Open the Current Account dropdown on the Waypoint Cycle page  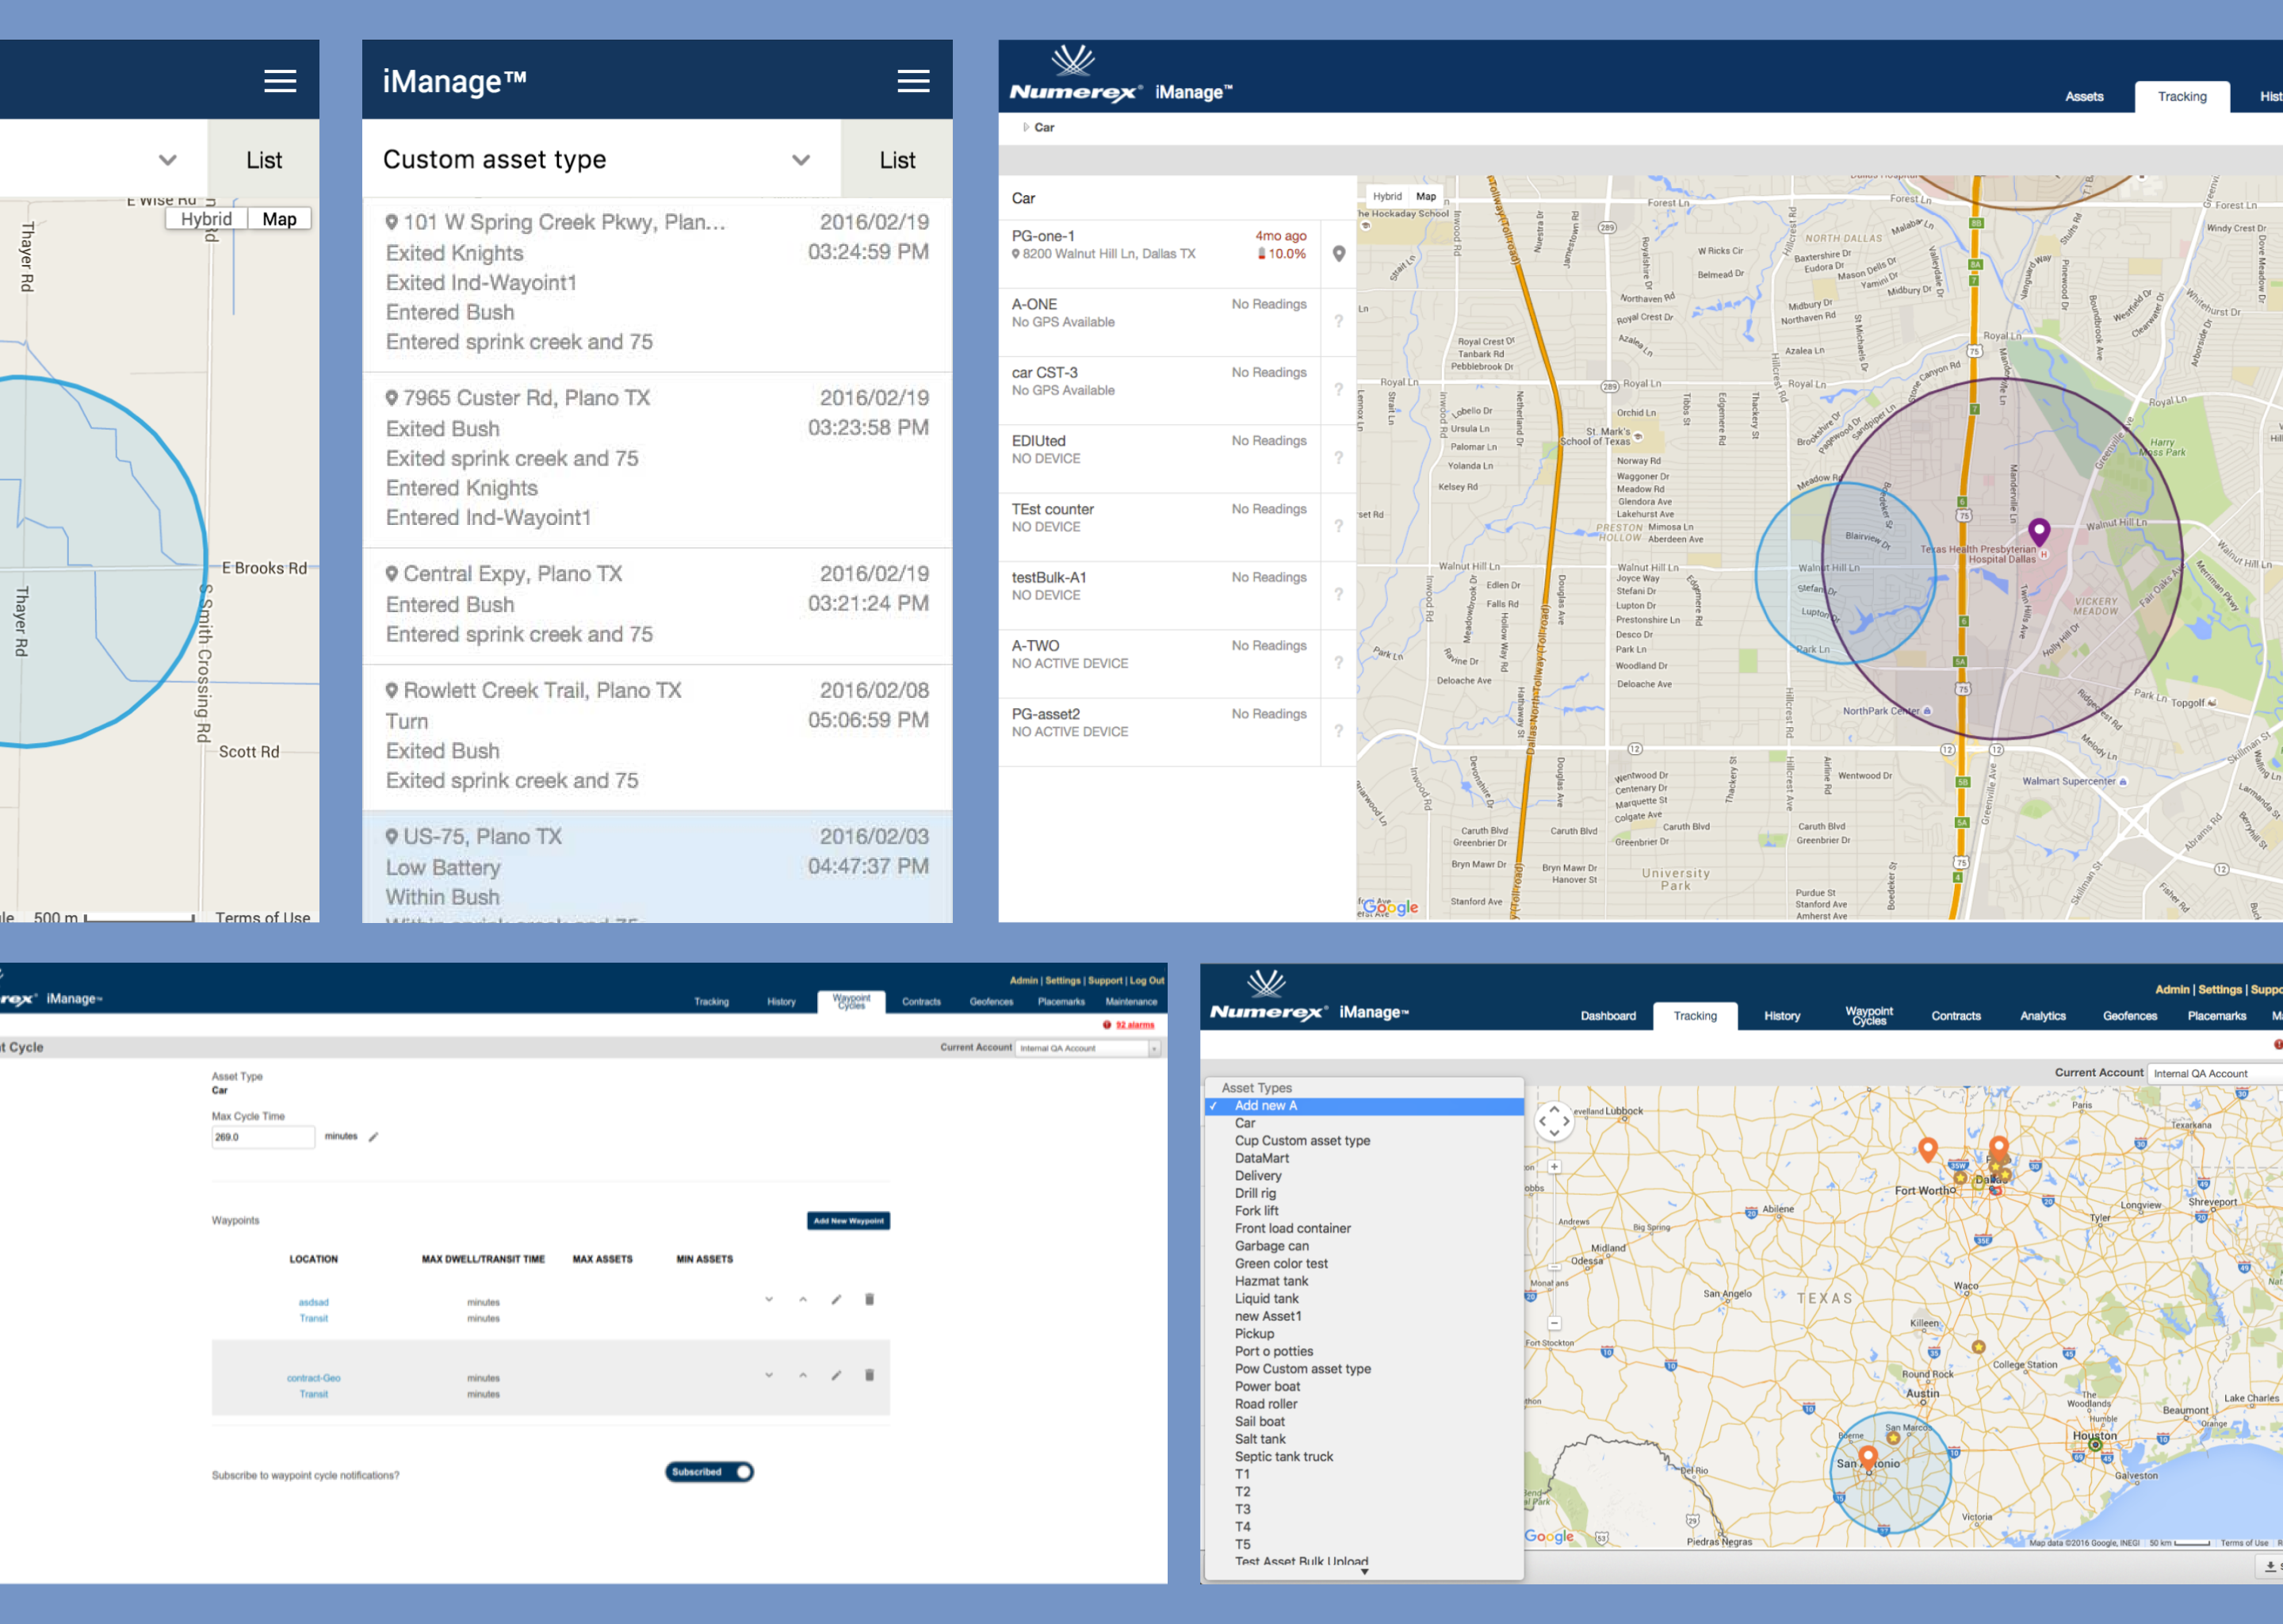click(1088, 1048)
